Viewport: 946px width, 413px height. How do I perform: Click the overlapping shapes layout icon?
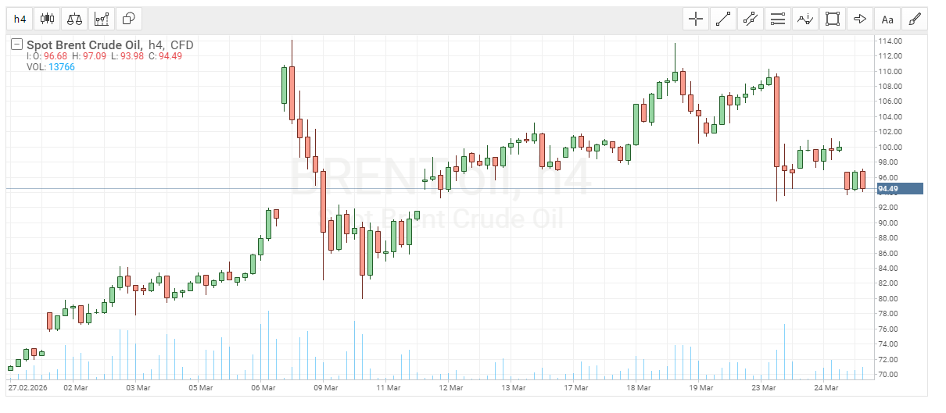click(129, 19)
